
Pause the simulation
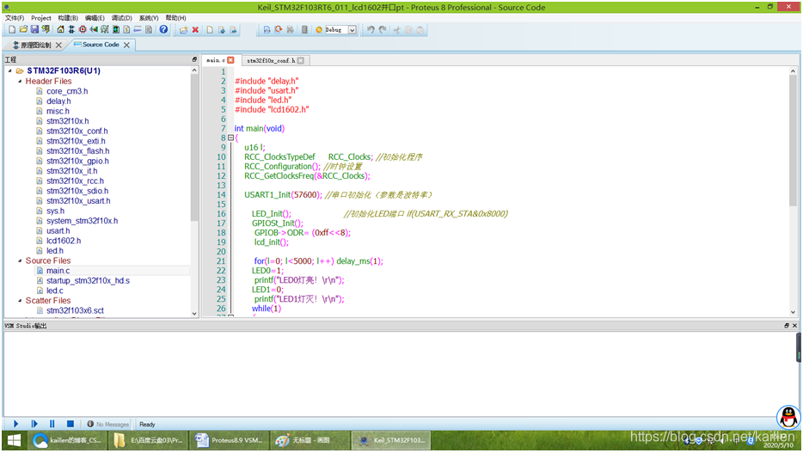52,424
